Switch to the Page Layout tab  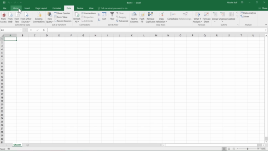click(x=41, y=8)
